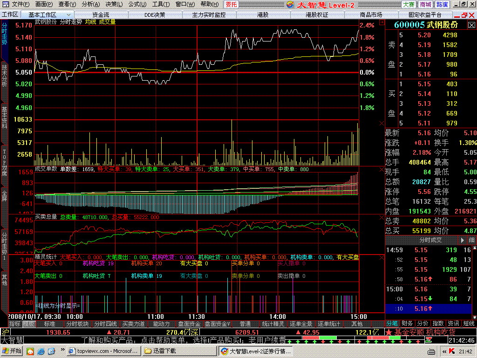Close the 精灵统计 sub-chart with its X icon
The height and width of the screenshot is (358, 477).
tap(382, 257)
